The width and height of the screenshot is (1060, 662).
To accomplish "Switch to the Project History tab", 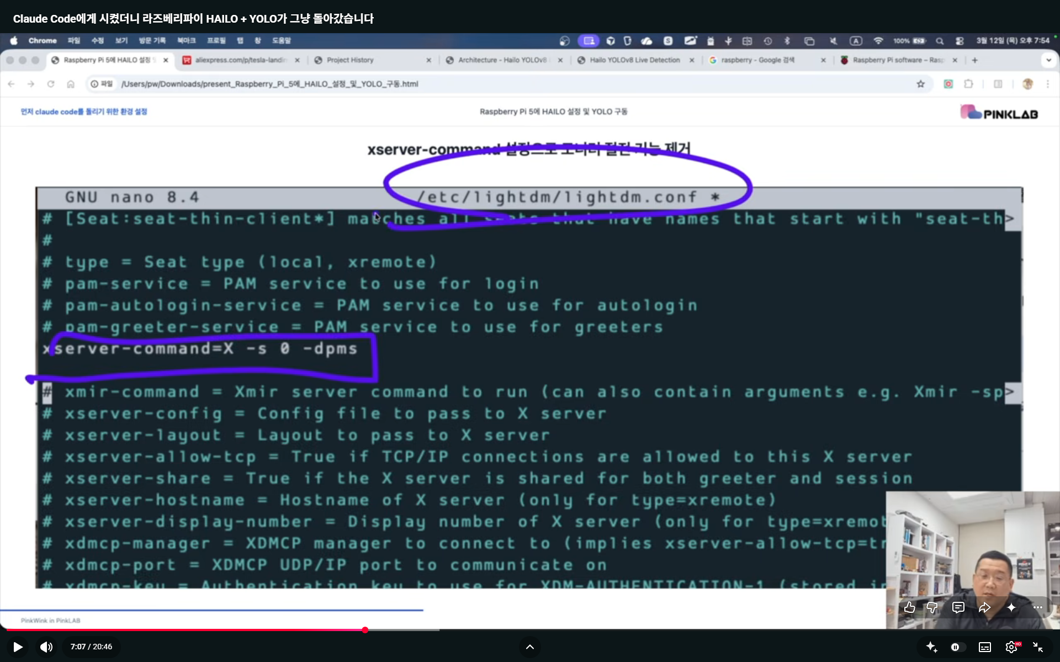I will coord(350,60).
